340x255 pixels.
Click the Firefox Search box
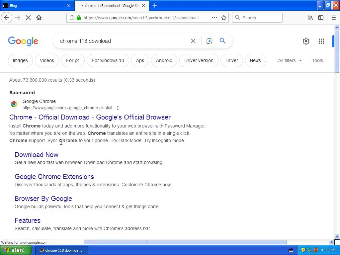click(x=257, y=18)
